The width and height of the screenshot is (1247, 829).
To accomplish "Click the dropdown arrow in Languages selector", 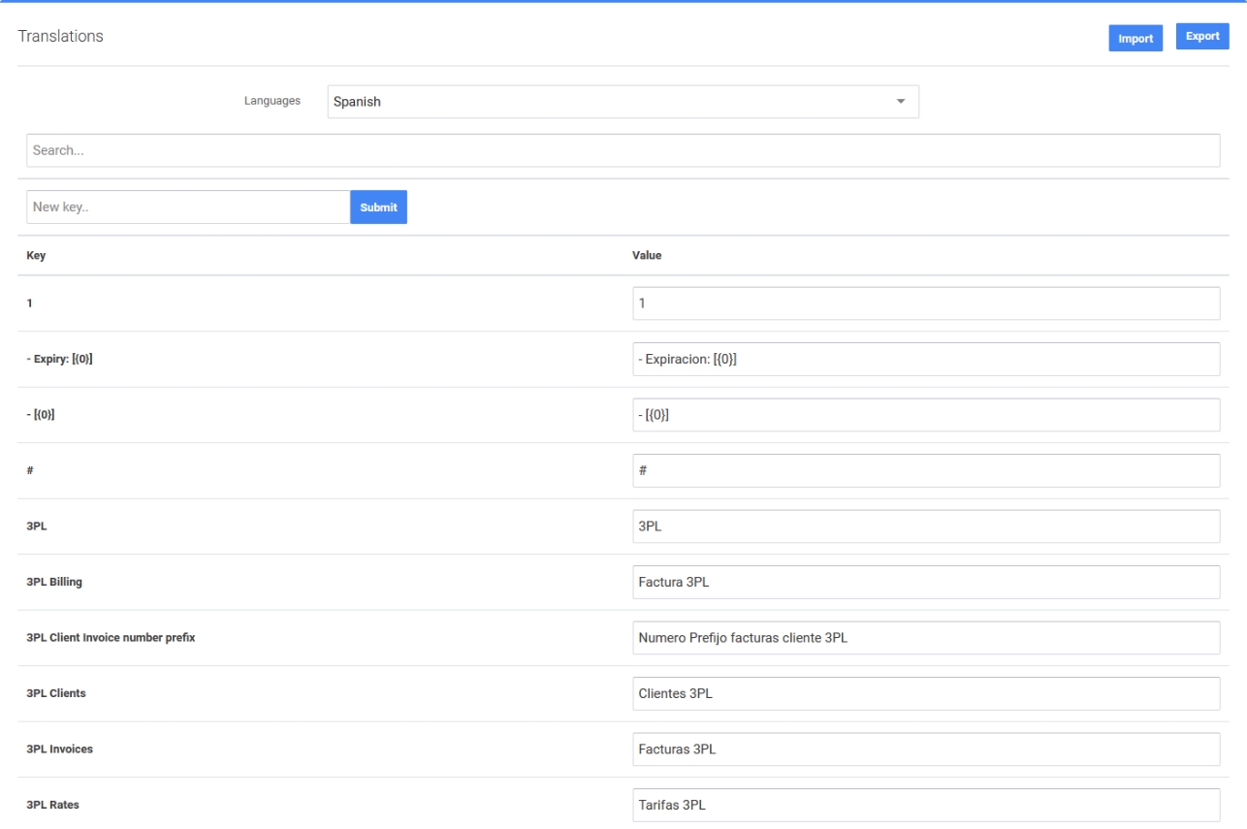I will [900, 102].
